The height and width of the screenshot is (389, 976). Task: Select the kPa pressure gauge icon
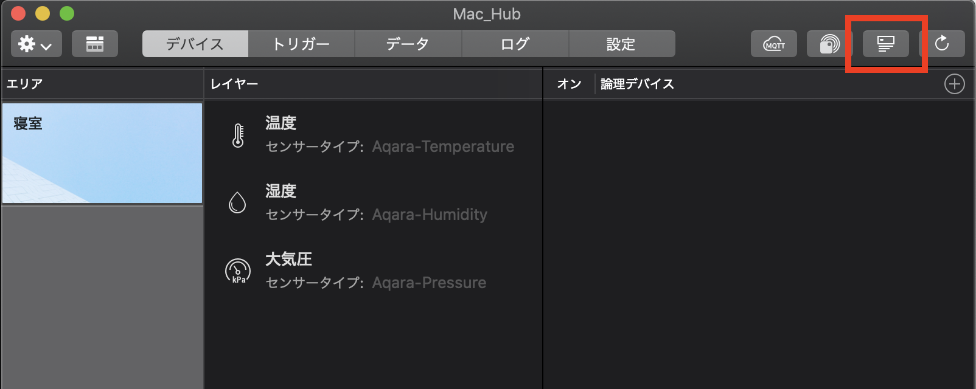[x=238, y=270]
